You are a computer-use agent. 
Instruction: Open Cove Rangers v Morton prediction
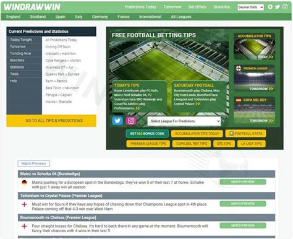click(x=63, y=61)
